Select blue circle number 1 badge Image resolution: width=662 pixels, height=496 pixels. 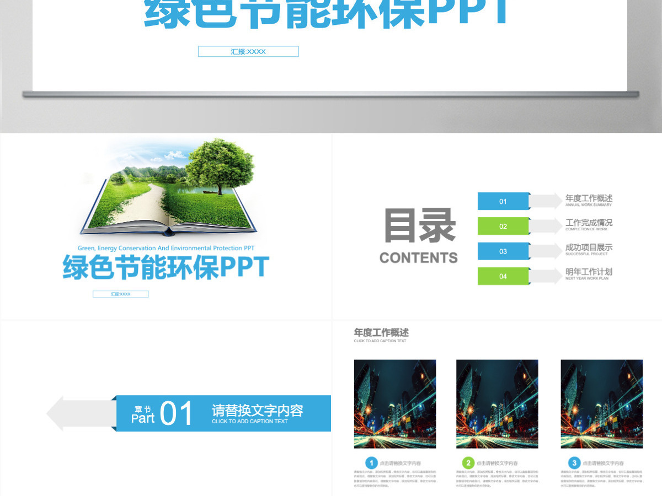pos(372,463)
